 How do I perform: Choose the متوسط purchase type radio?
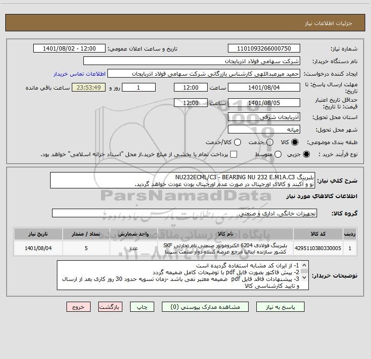coord(278,154)
